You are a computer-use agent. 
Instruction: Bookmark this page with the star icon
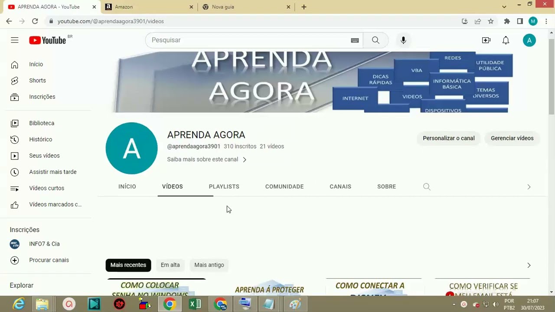point(491,21)
